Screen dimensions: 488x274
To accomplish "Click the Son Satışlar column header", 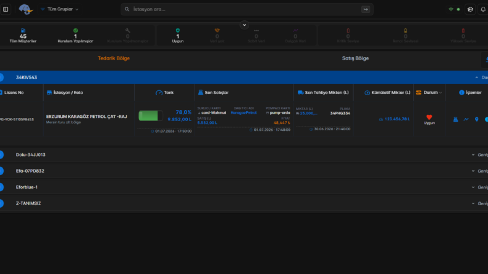I will (x=213, y=93).
